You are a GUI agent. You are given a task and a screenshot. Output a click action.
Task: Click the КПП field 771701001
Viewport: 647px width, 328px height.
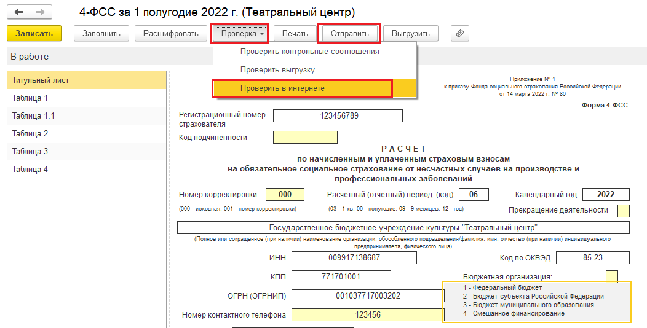tap(341, 276)
